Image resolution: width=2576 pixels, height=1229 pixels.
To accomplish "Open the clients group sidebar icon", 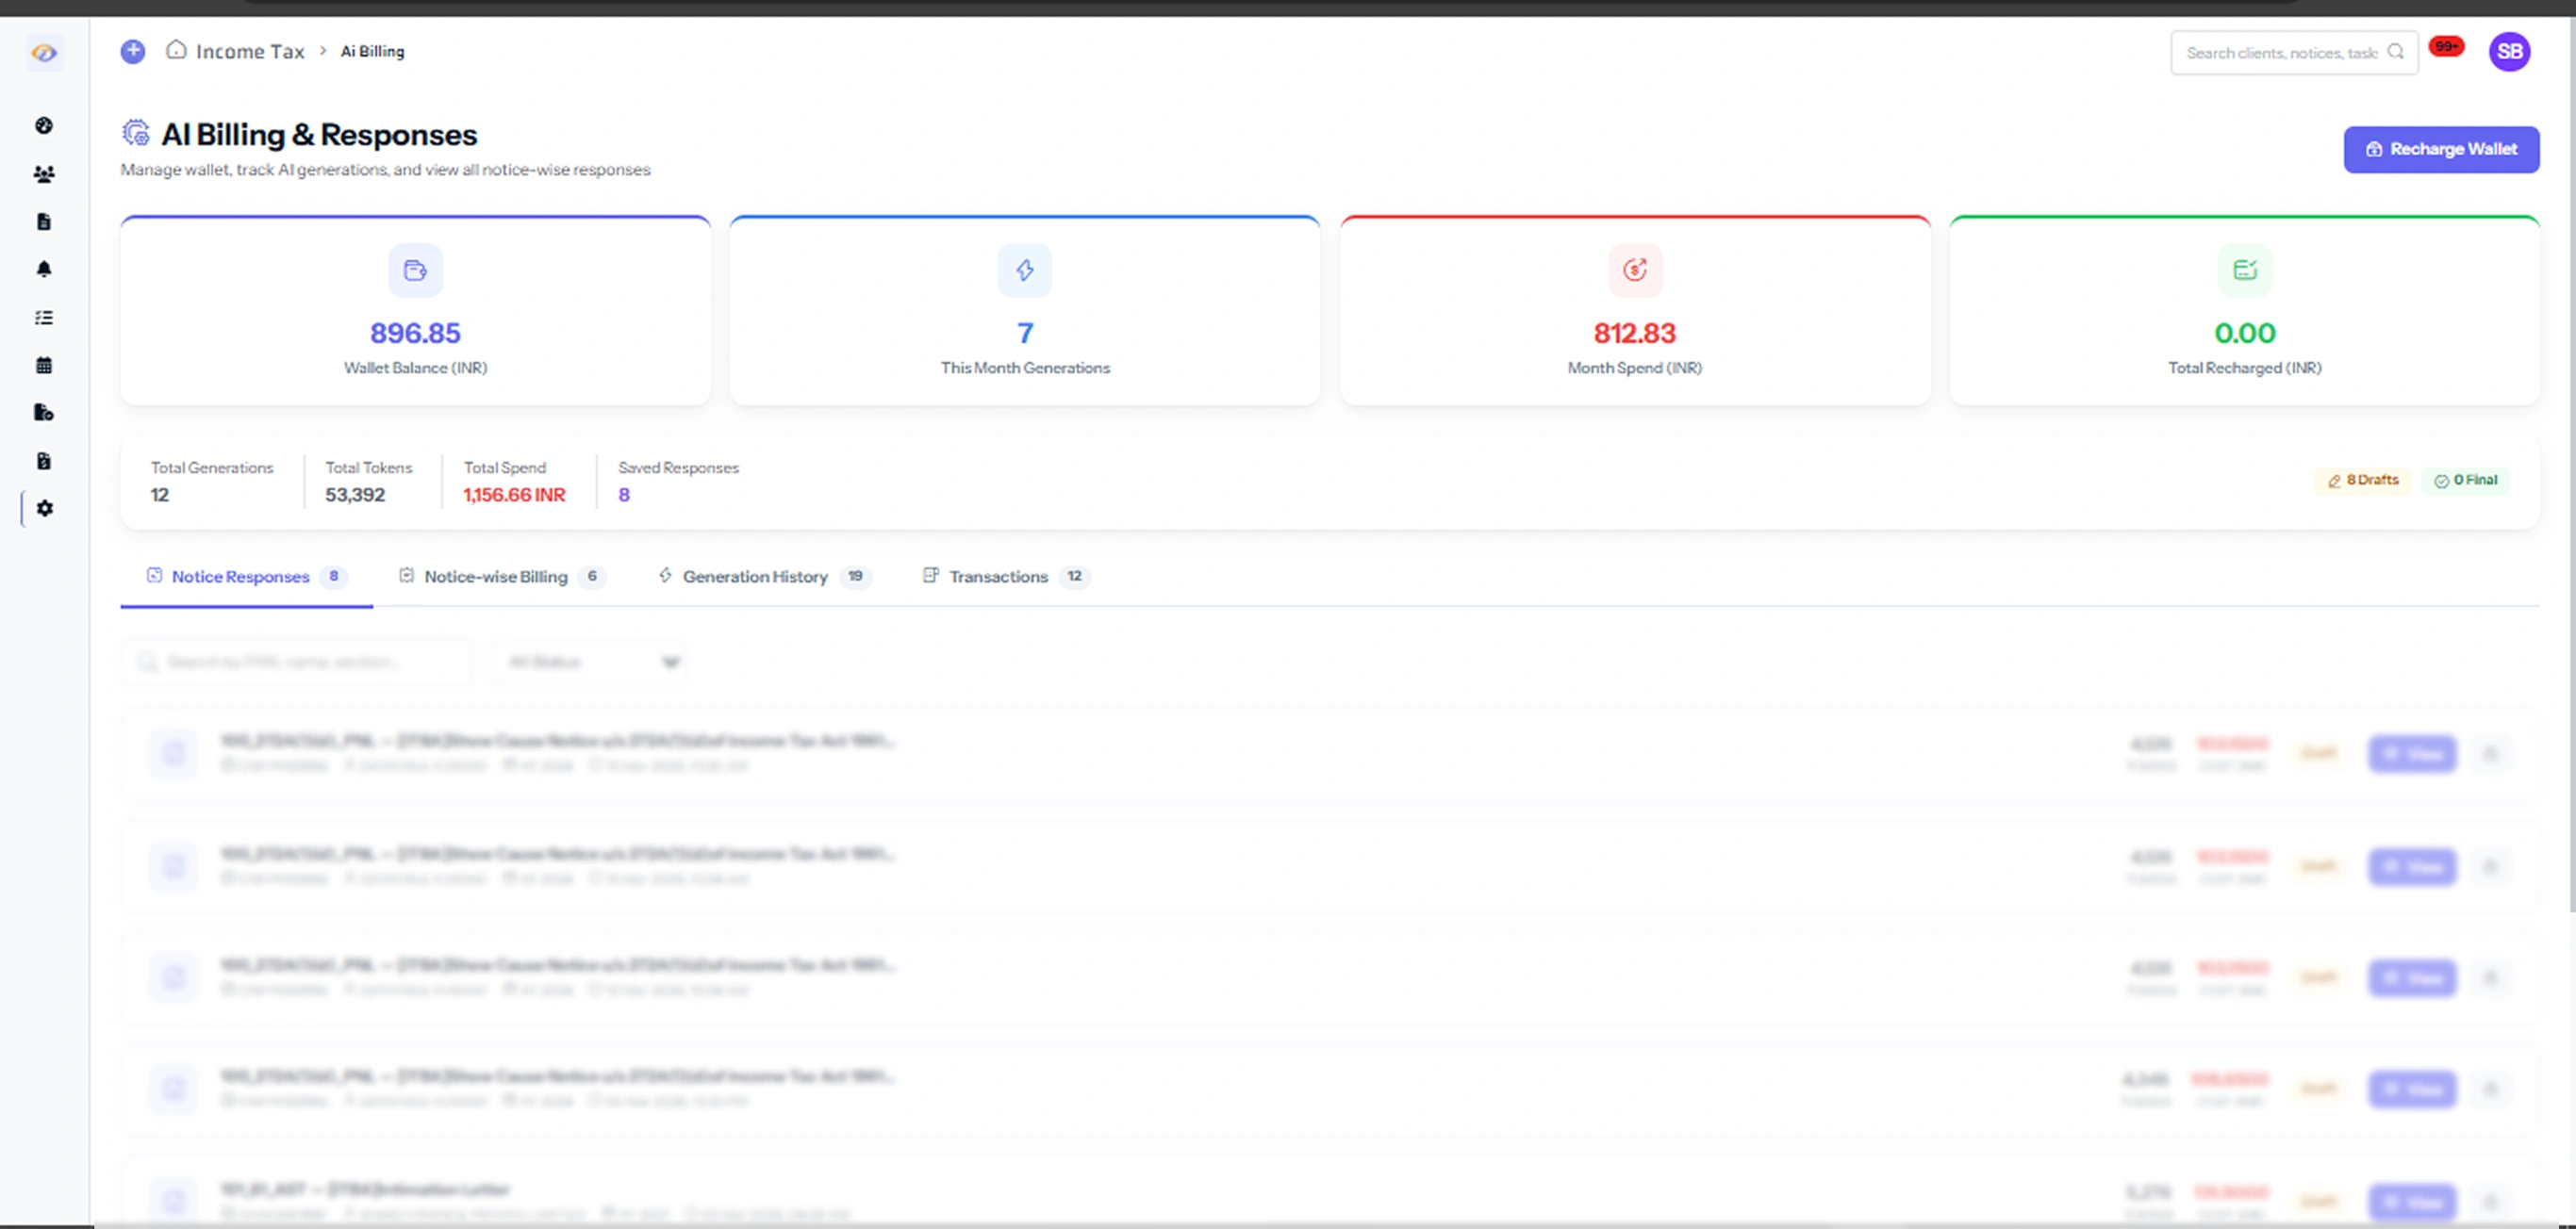I will point(44,173).
